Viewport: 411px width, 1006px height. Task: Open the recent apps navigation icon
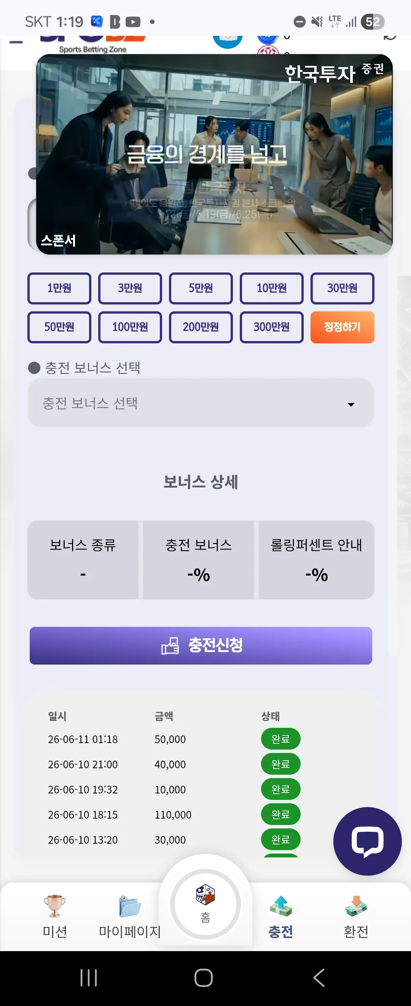click(x=89, y=977)
